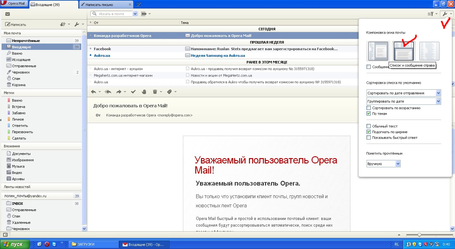Click the mail envelope icon above Написать
This screenshot has height=249, width=455.
pyautogui.click(x=8, y=14)
